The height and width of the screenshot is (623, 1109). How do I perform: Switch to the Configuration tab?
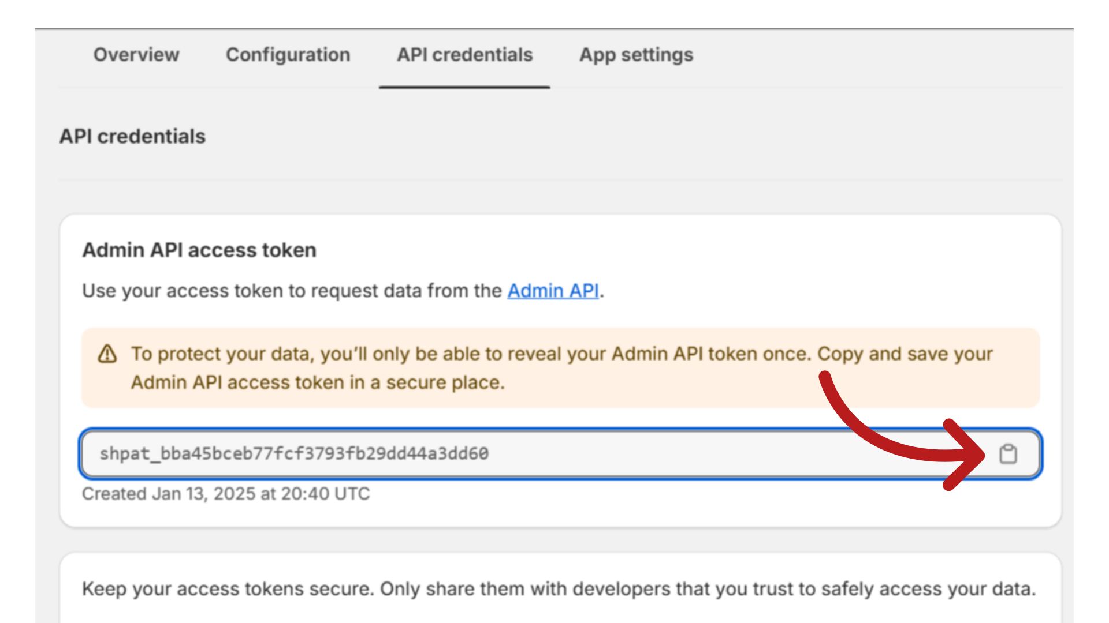coord(288,55)
